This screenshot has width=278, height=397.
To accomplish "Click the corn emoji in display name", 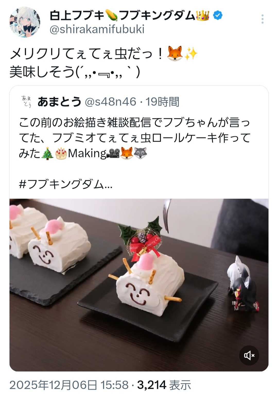I will pos(111,15).
